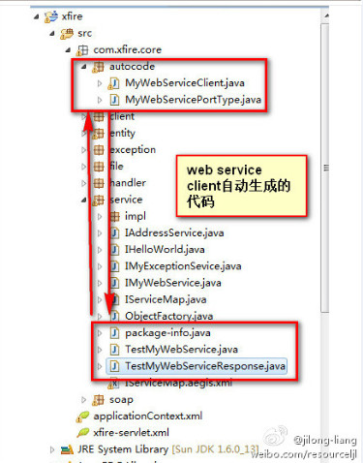Expand the soap package node
Viewport: 363px width, 463px height.
pyautogui.click(x=84, y=400)
